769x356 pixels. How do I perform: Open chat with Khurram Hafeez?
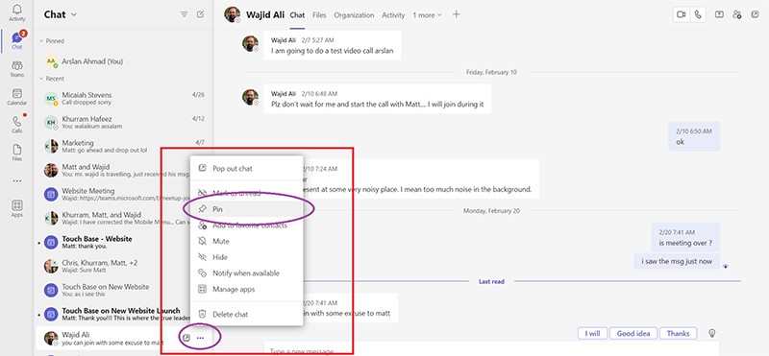click(x=124, y=123)
